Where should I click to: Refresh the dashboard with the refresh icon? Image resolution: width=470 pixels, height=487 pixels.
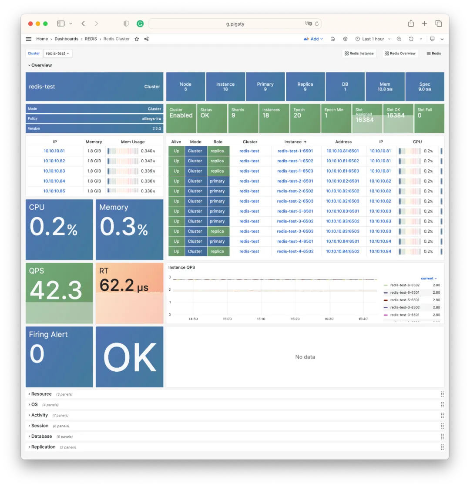pos(411,39)
